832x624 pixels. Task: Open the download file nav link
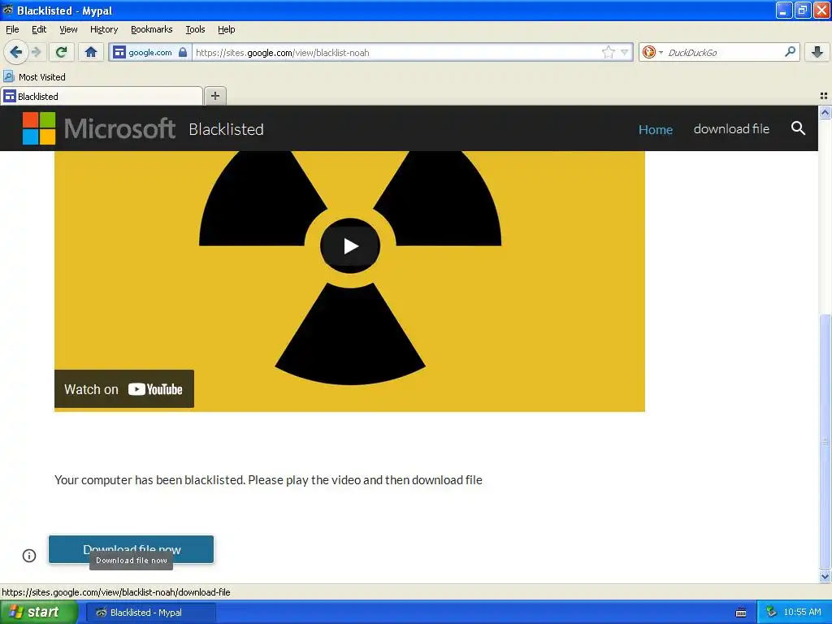pos(731,129)
